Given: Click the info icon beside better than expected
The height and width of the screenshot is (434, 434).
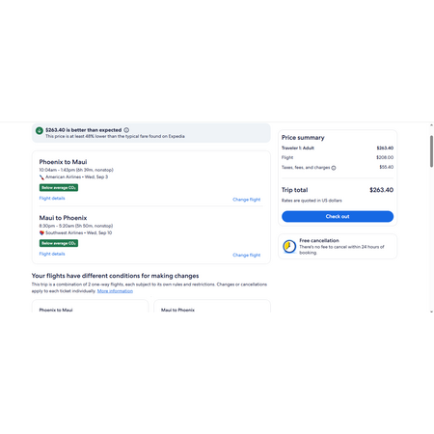Looking at the screenshot, I should click(x=126, y=130).
